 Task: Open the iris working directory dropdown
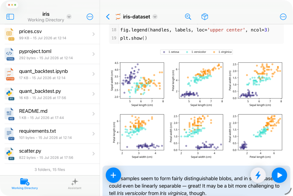(x=69, y=17)
